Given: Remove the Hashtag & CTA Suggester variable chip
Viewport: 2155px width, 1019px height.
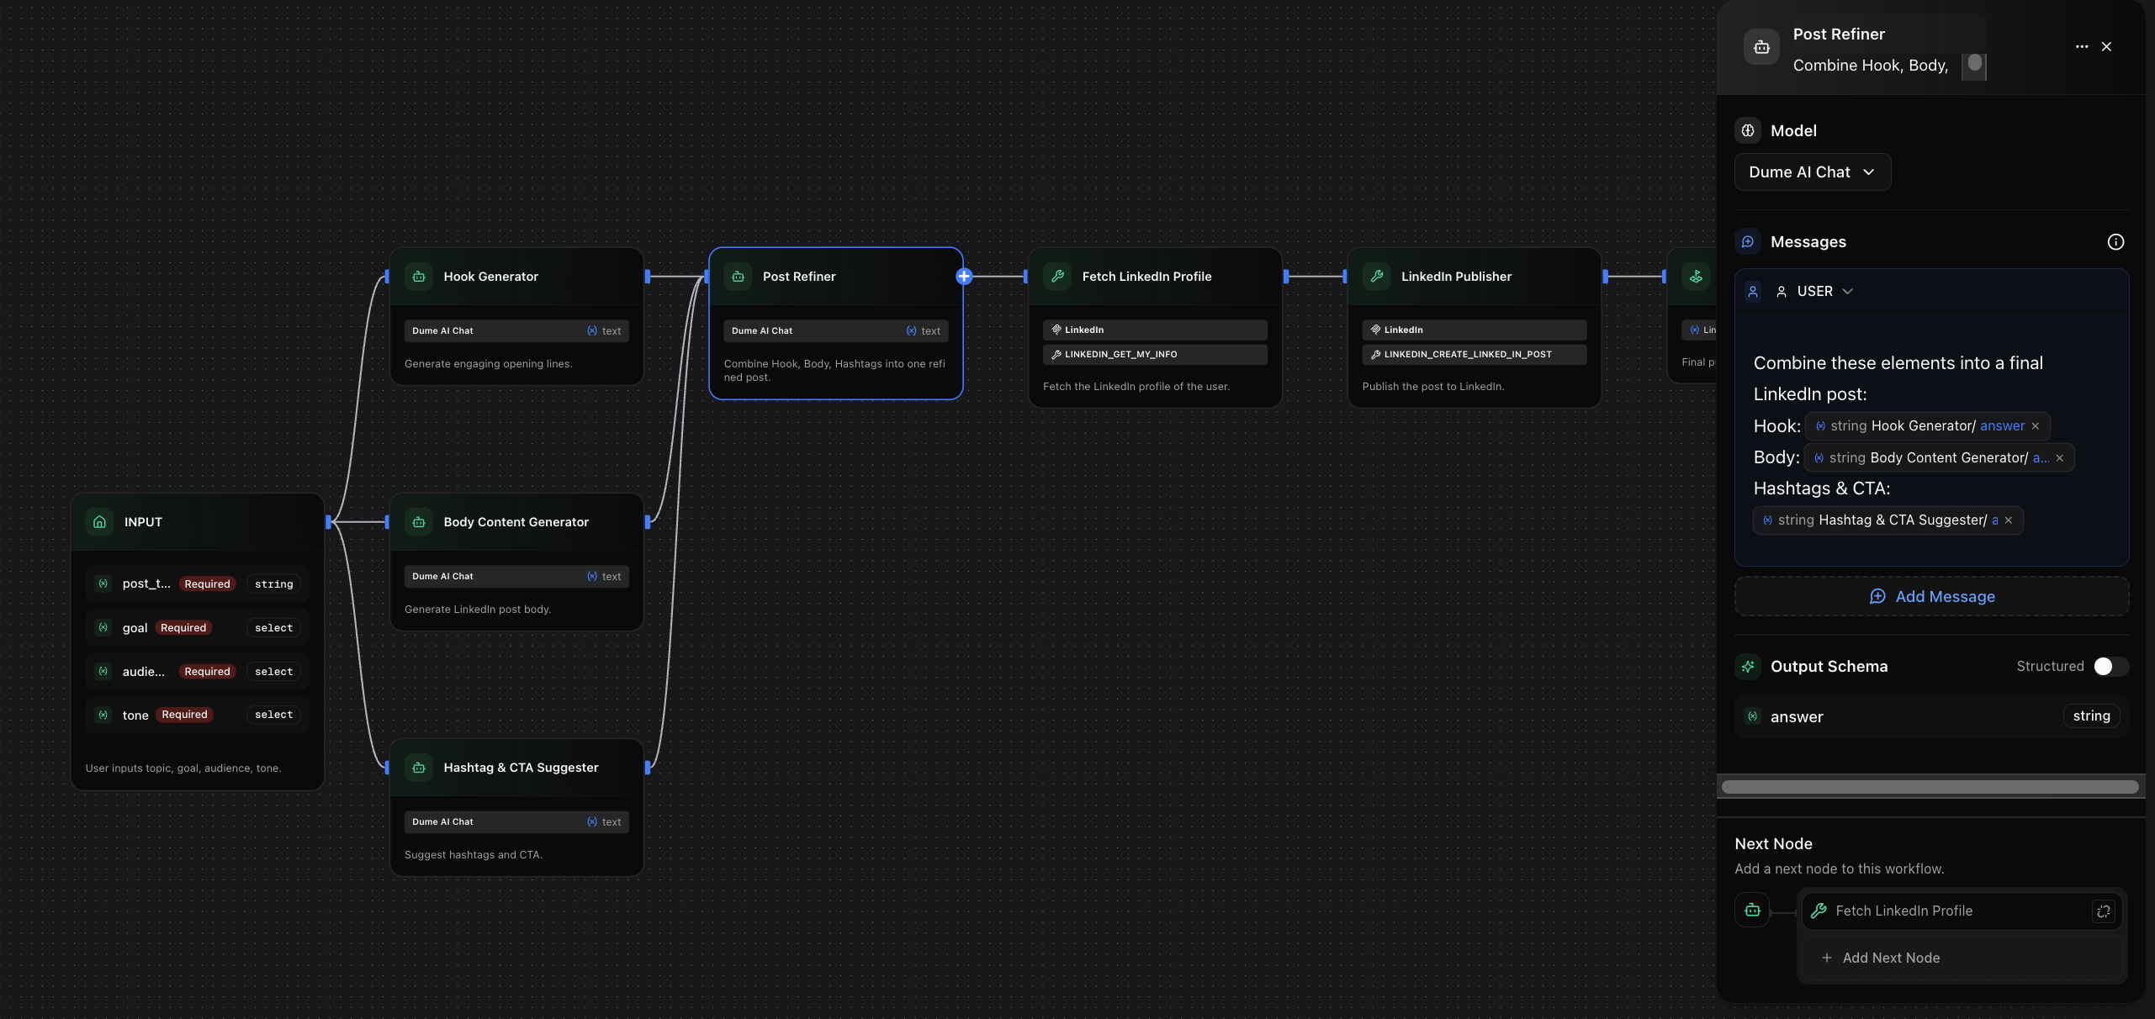Looking at the screenshot, I should (x=2009, y=520).
